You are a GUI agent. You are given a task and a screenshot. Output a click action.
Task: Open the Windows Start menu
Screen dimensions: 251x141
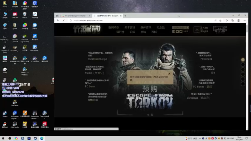3,138
